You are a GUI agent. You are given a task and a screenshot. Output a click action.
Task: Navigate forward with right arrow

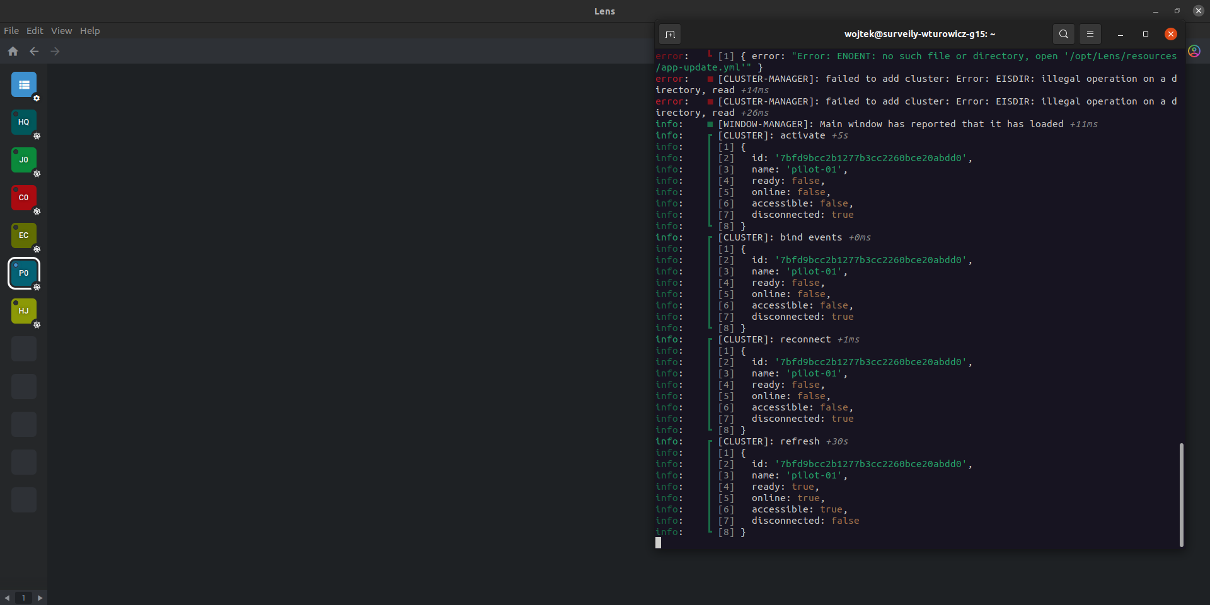click(x=55, y=52)
